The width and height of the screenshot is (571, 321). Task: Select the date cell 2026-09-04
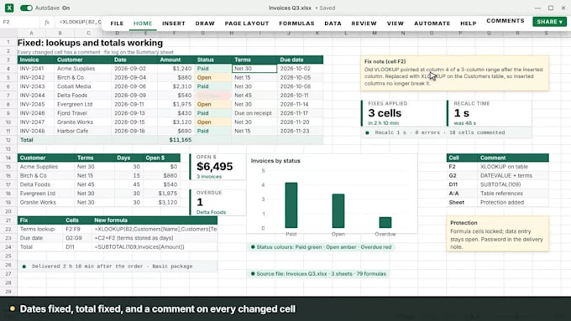134,77
